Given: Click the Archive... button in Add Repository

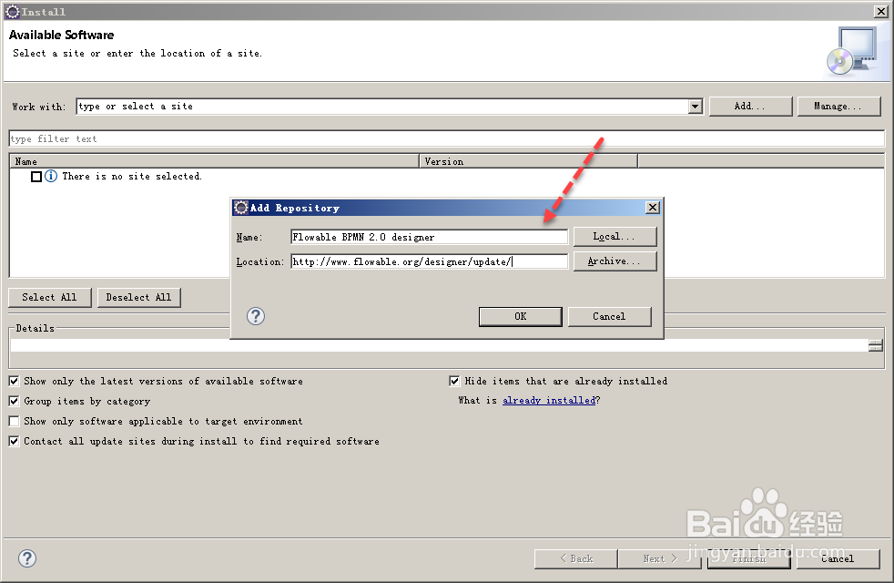Looking at the screenshot, I should tap(615, 261).
